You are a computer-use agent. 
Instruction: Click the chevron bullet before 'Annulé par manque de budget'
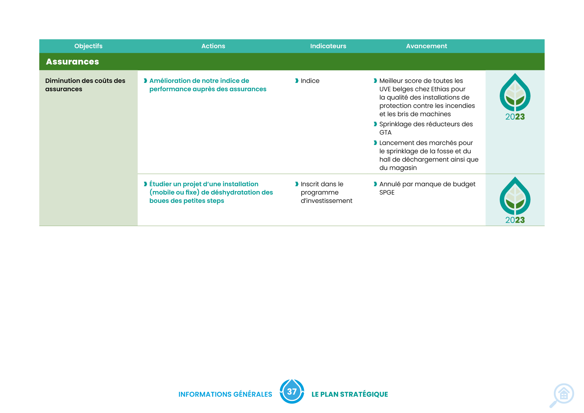[375, 184]
